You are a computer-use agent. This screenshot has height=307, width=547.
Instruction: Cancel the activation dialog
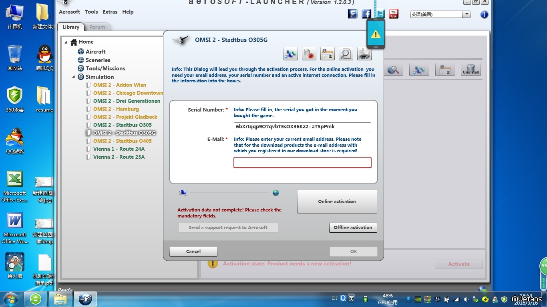pos(193,251)
